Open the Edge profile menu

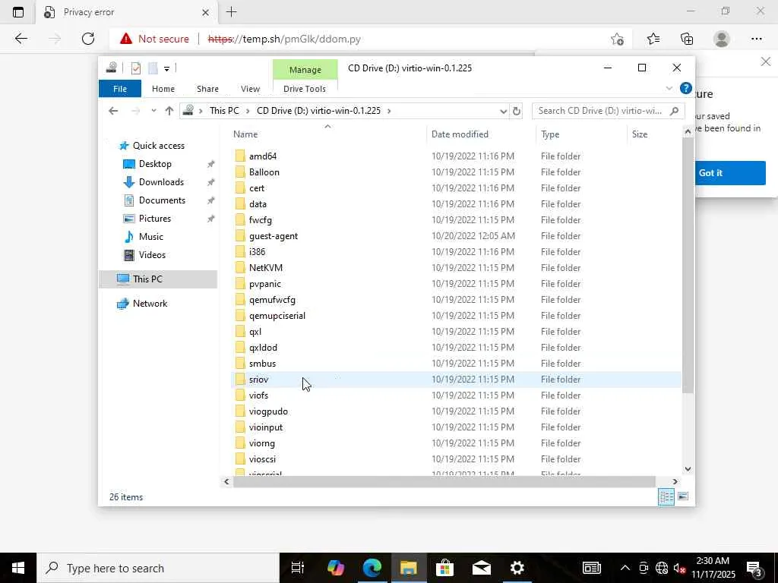(x=722, y=39)
